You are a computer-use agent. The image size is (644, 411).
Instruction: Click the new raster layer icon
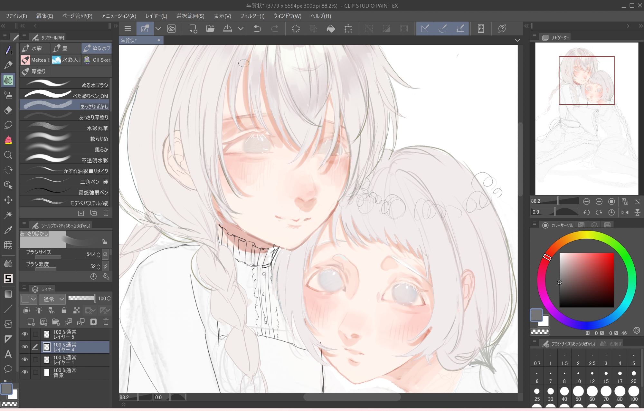point(31,322)
